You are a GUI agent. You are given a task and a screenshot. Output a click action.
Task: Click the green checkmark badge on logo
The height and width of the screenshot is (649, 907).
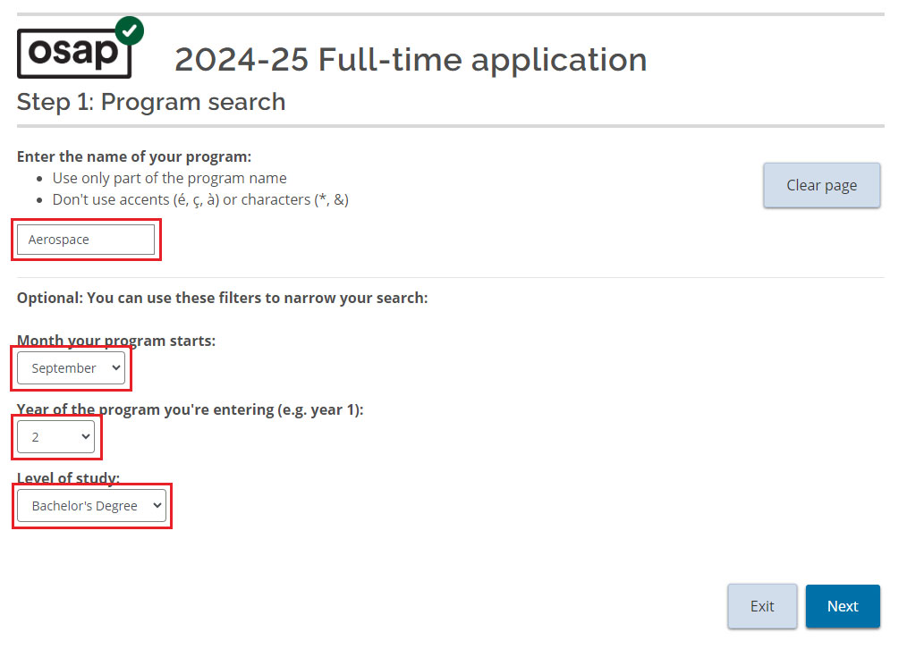(x=130, y=30)
